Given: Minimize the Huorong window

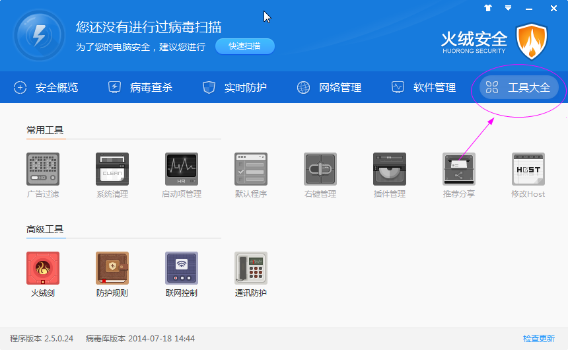Looking at the screenshot, I should click(x=529, y=9).
